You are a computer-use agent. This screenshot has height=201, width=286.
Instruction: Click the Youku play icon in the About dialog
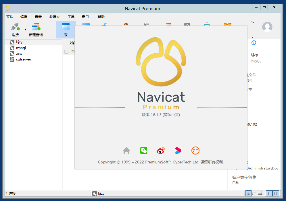[178, 151]
